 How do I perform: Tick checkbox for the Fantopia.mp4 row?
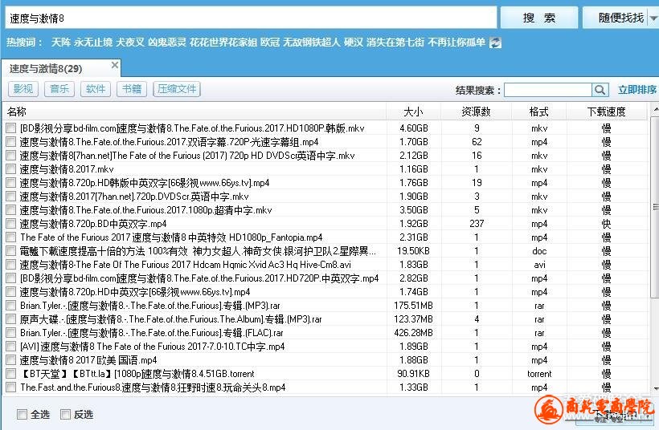(x=11, y=237)
